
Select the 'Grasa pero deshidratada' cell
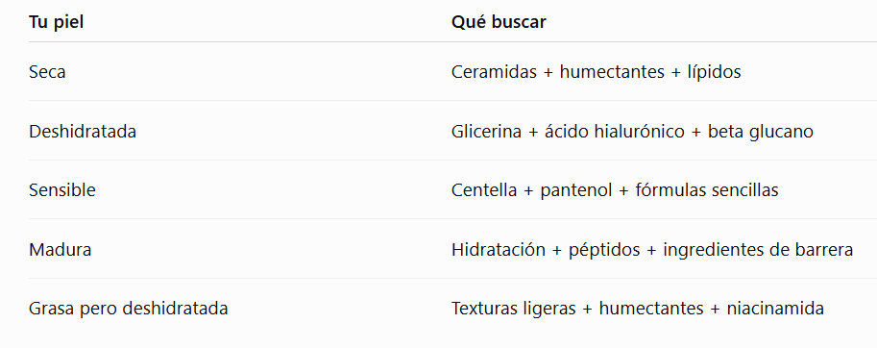coord(128,309)
